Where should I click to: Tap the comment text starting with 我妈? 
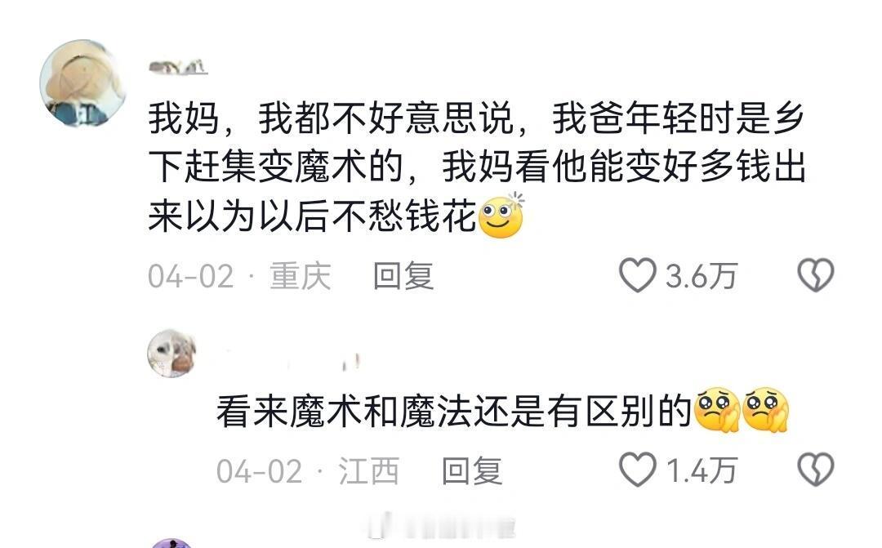[x=477, y=167]
